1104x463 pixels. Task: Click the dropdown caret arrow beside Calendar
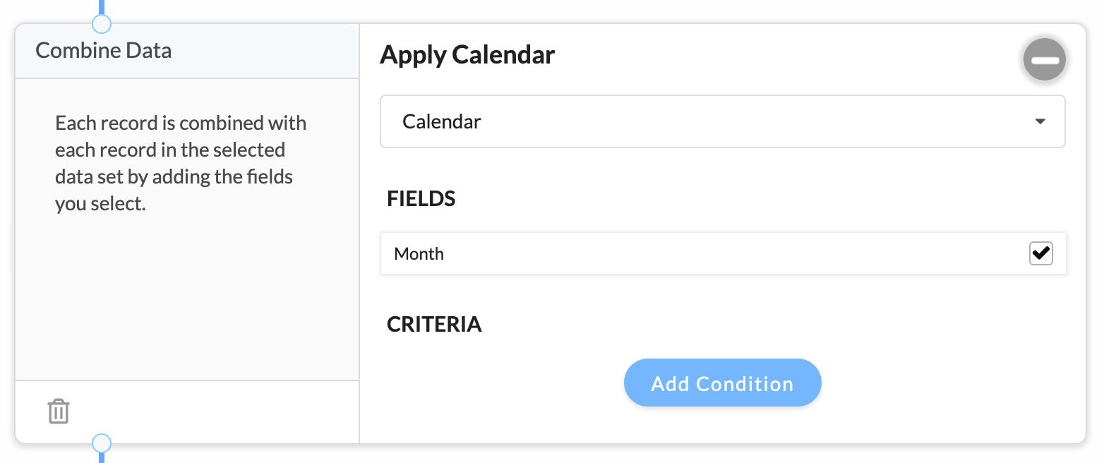point(1040,122)
